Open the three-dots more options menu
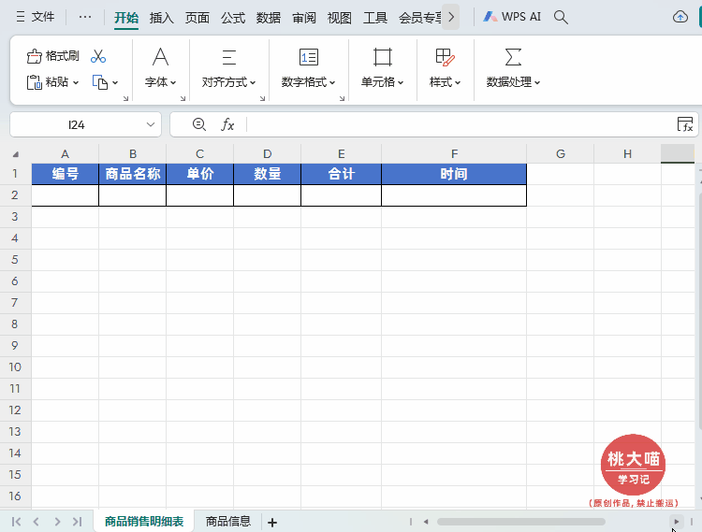Image resolution: width=702 pixels, height=532 pixels. click(x=84, y=17)
